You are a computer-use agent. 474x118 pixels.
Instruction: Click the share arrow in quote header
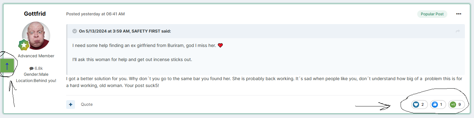tap(458, 31)
